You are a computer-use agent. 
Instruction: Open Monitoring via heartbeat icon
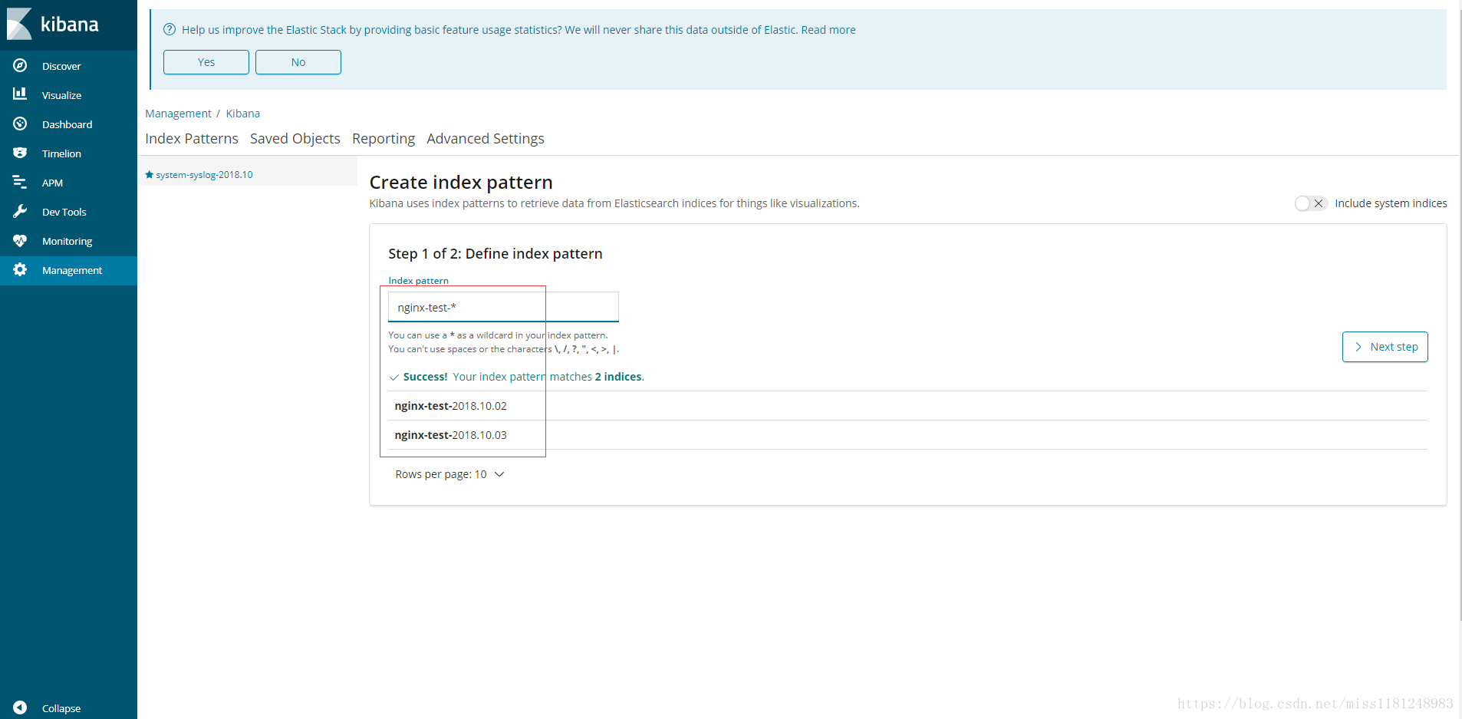coord(20,240)
